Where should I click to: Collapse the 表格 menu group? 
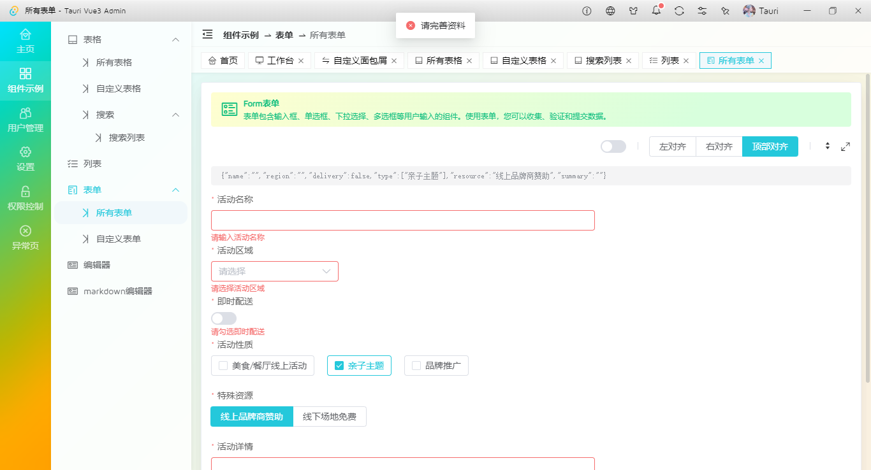[176, 39]
